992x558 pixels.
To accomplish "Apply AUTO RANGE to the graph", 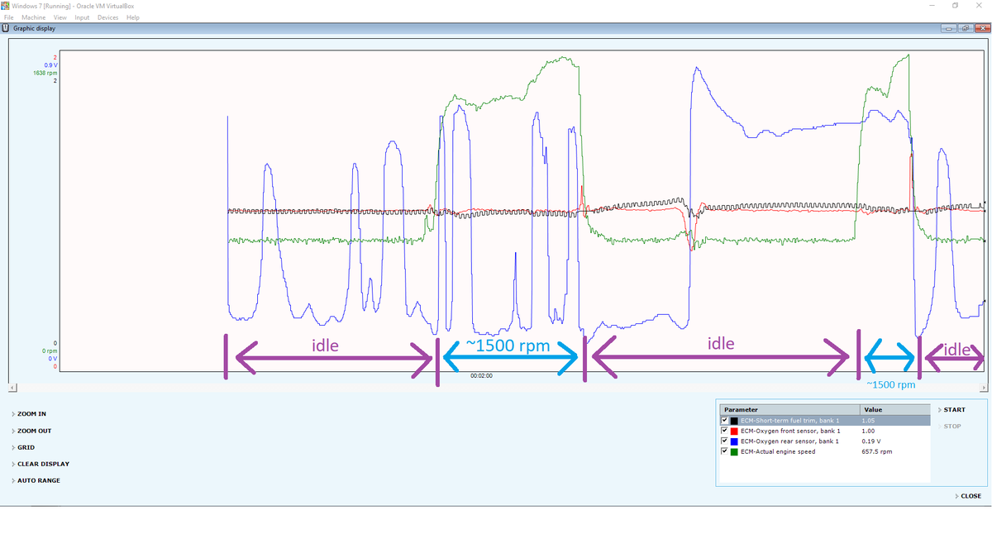I will click(x=38, y=480).
